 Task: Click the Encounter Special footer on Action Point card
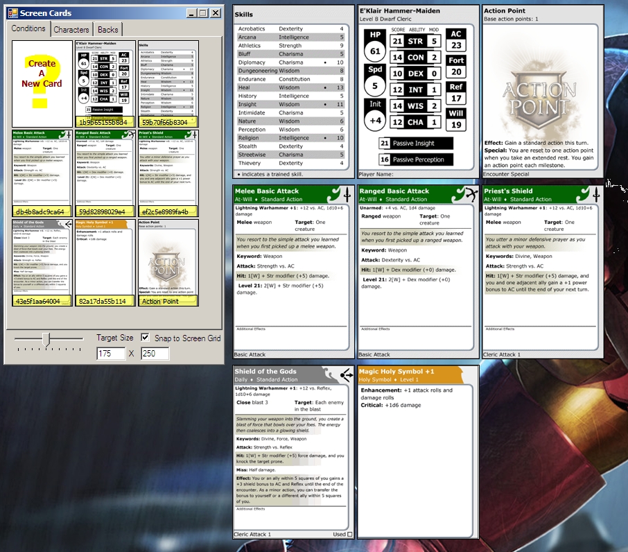506,174
